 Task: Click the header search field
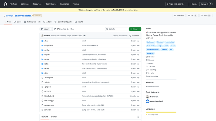pyautogui.click(x=177, y=4)
